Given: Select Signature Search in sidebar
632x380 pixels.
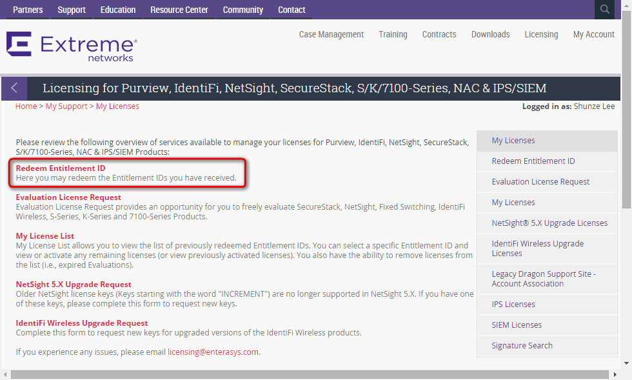Looking at the screenshot, I should pos(547,346).
